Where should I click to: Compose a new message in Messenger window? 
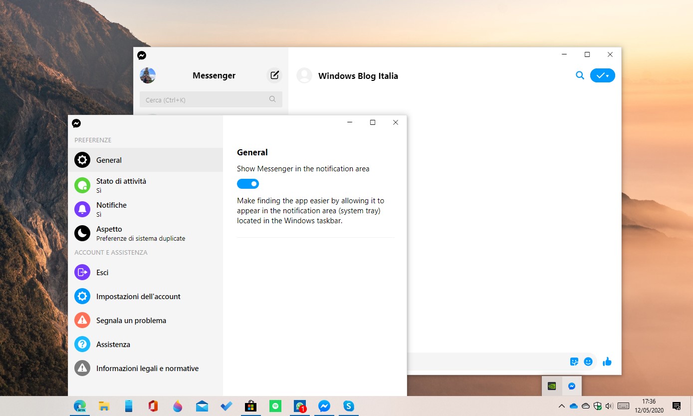pos(274,75)
